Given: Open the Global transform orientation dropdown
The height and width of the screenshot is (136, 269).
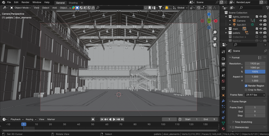Looking at the screenshot, I should 180,8.
